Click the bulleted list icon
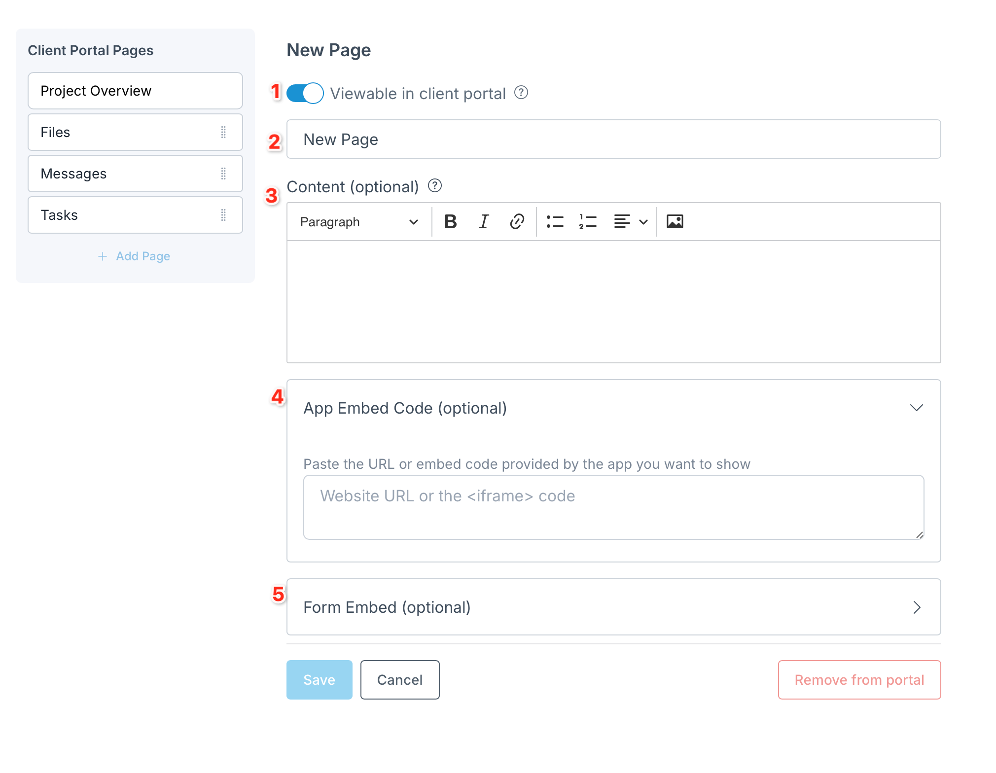The height and width of the screenshot is (773, 996). tap(555, 222)
